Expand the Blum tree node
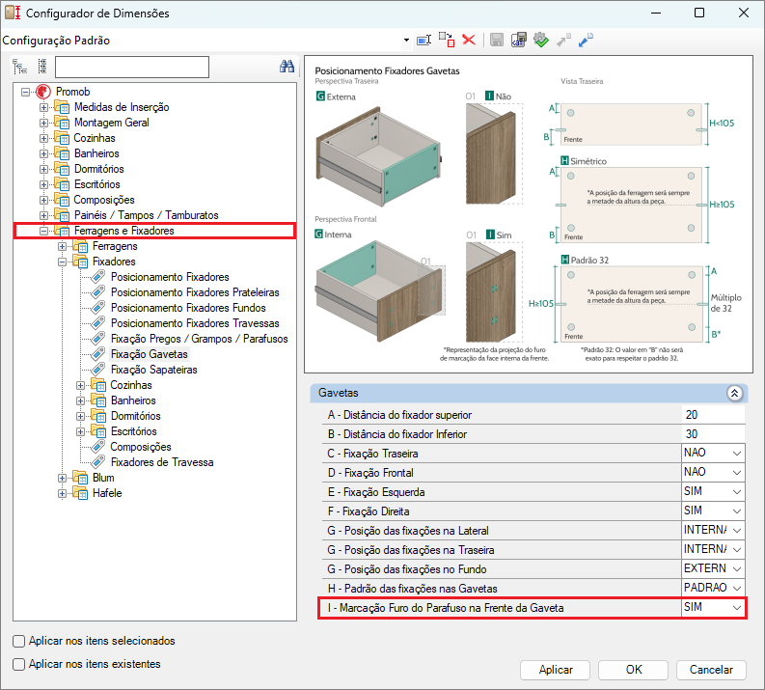This screenshot has width=765, height=690. (63, 478)
